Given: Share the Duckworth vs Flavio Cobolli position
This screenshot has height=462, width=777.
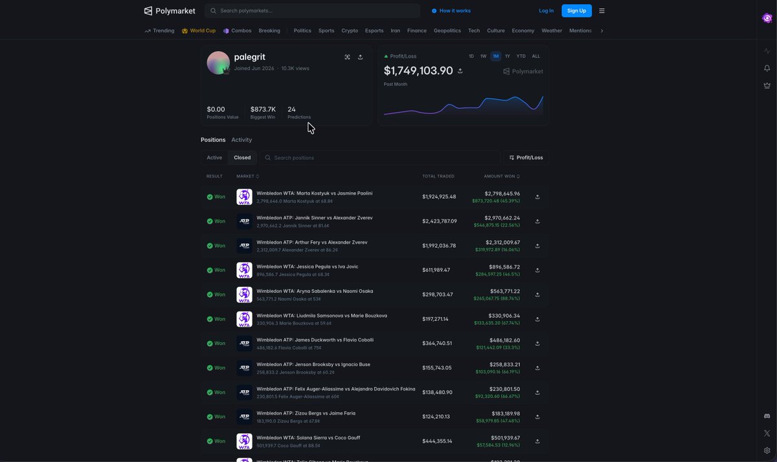Looking at the screenshot, I should point(537,344).
